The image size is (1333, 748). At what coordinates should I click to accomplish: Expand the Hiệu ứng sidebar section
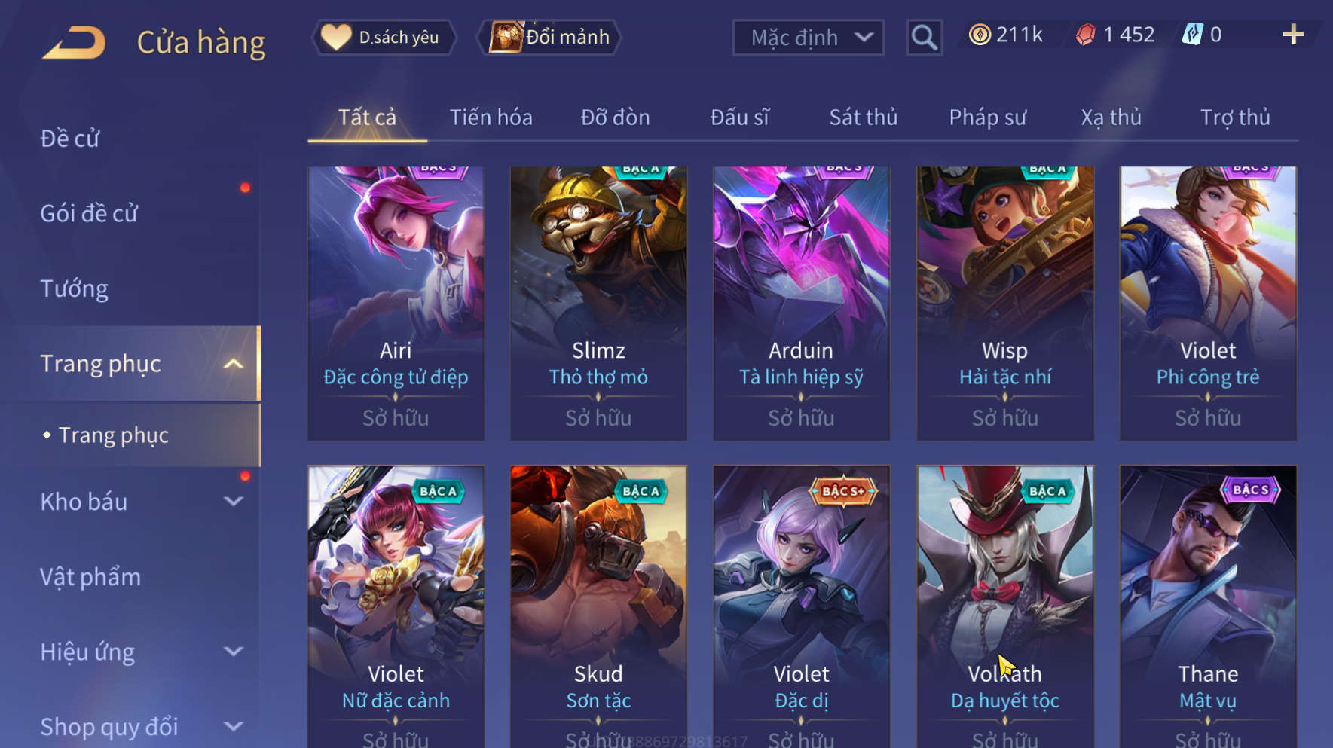tap(234, 652)
